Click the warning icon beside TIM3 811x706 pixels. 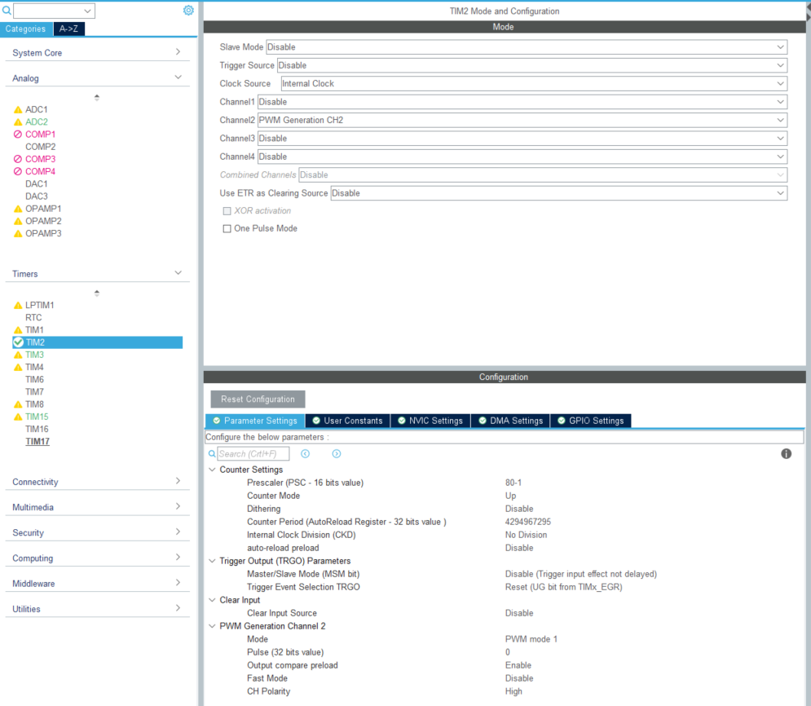[18, 355]
